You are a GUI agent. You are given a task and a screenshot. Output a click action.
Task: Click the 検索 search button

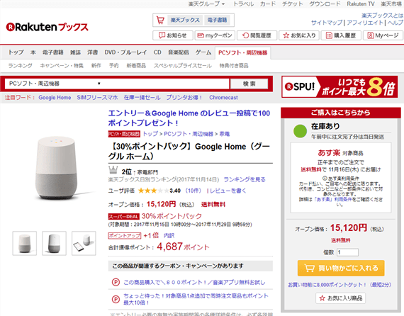point(249,84)
